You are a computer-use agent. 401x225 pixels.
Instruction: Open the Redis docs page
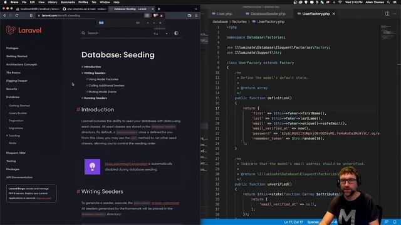coord(13,143)
